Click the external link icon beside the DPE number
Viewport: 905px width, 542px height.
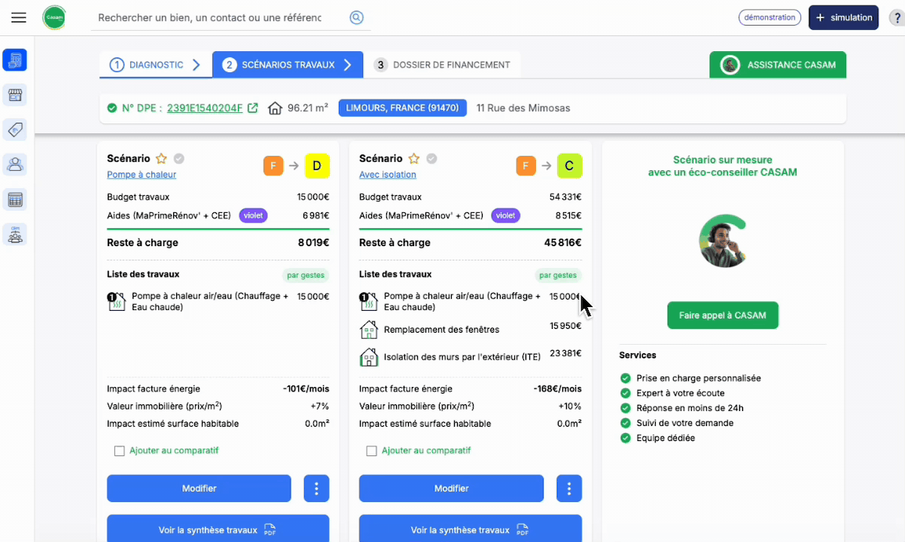(253, 108)
